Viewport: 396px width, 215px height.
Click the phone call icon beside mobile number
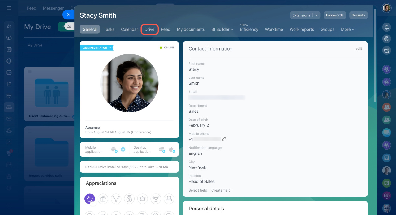224,139
